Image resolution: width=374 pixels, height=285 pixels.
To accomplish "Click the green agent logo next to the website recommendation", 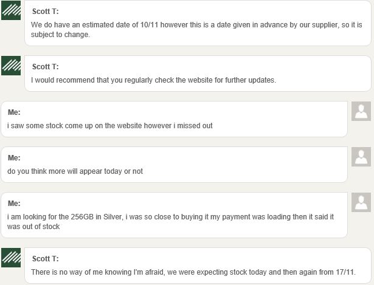I will point(11,66).
